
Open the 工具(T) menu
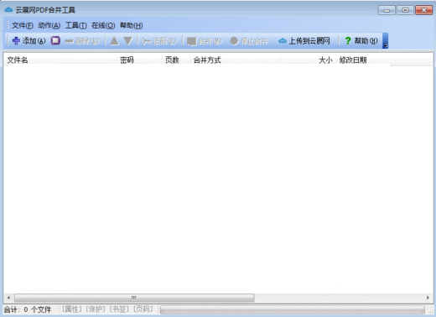tap(75, 25)
